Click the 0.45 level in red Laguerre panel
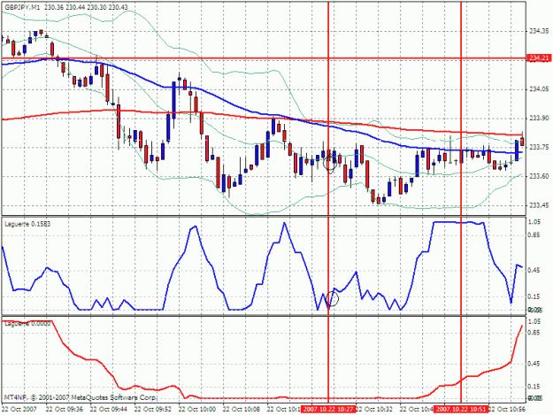The image size is (553, 415). (534, 364)
